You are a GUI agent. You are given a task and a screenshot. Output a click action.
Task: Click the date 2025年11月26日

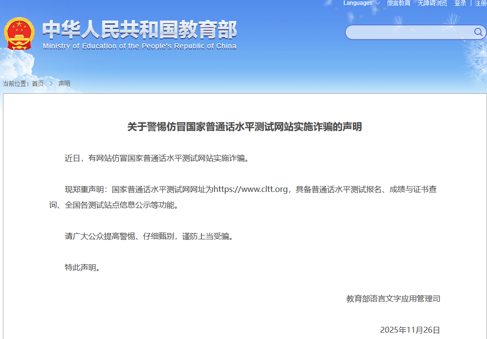[410, 330]
